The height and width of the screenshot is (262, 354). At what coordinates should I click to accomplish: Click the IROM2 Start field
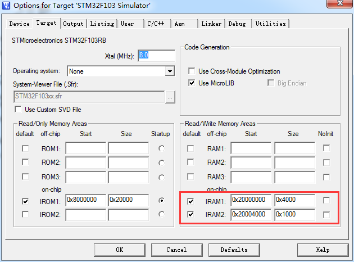[x=86, y=215]
